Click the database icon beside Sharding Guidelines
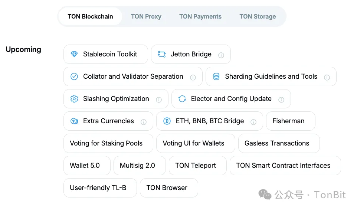Screen dimensions: 357x209 [x=216, y=76]
